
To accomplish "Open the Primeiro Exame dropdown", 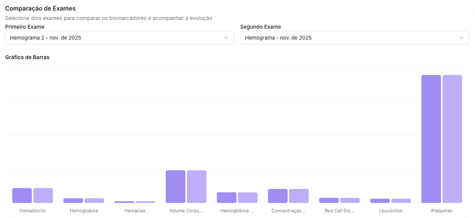I will [119, 38].
